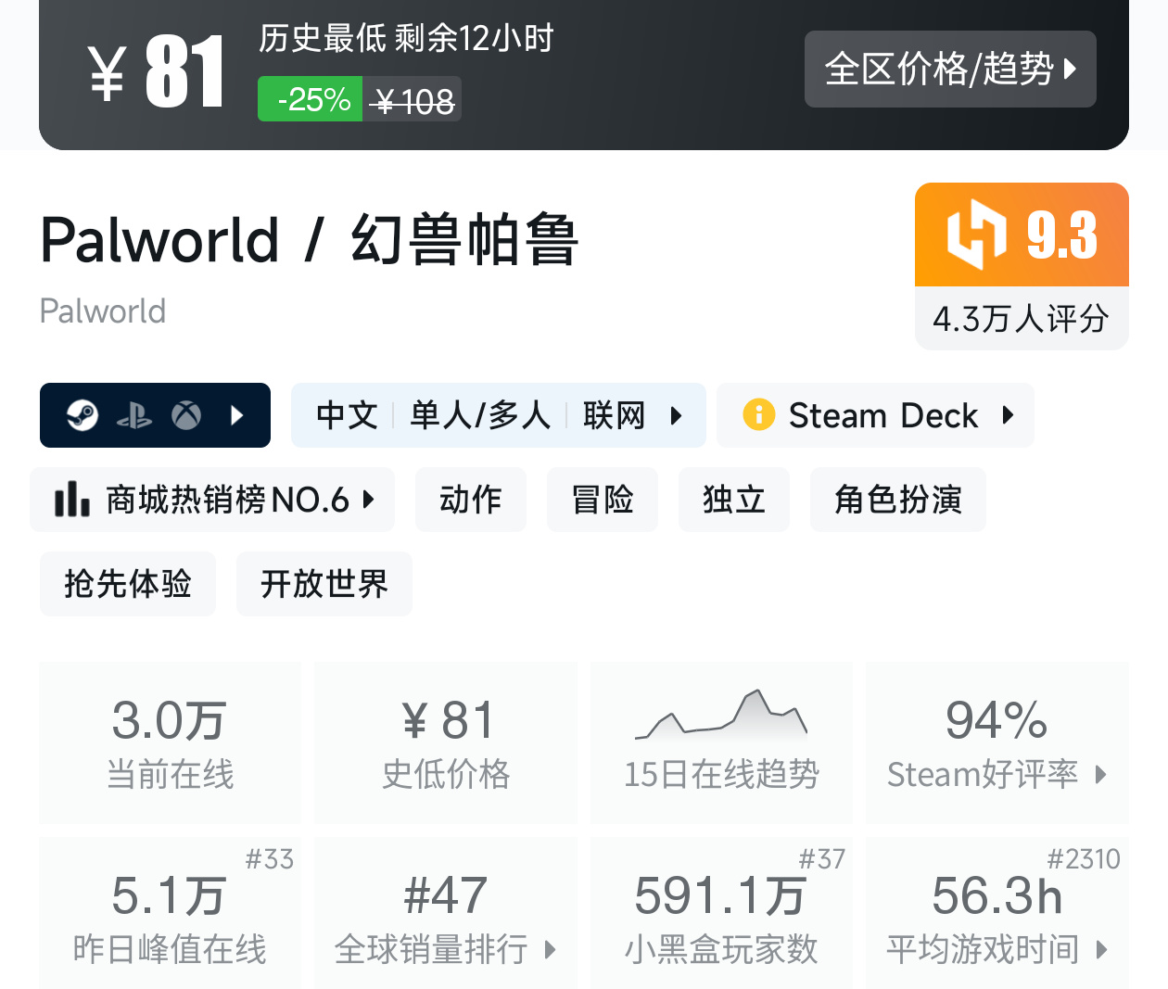
Task: Expand the 平均游戏时间 arrow
Action: 1101,949
